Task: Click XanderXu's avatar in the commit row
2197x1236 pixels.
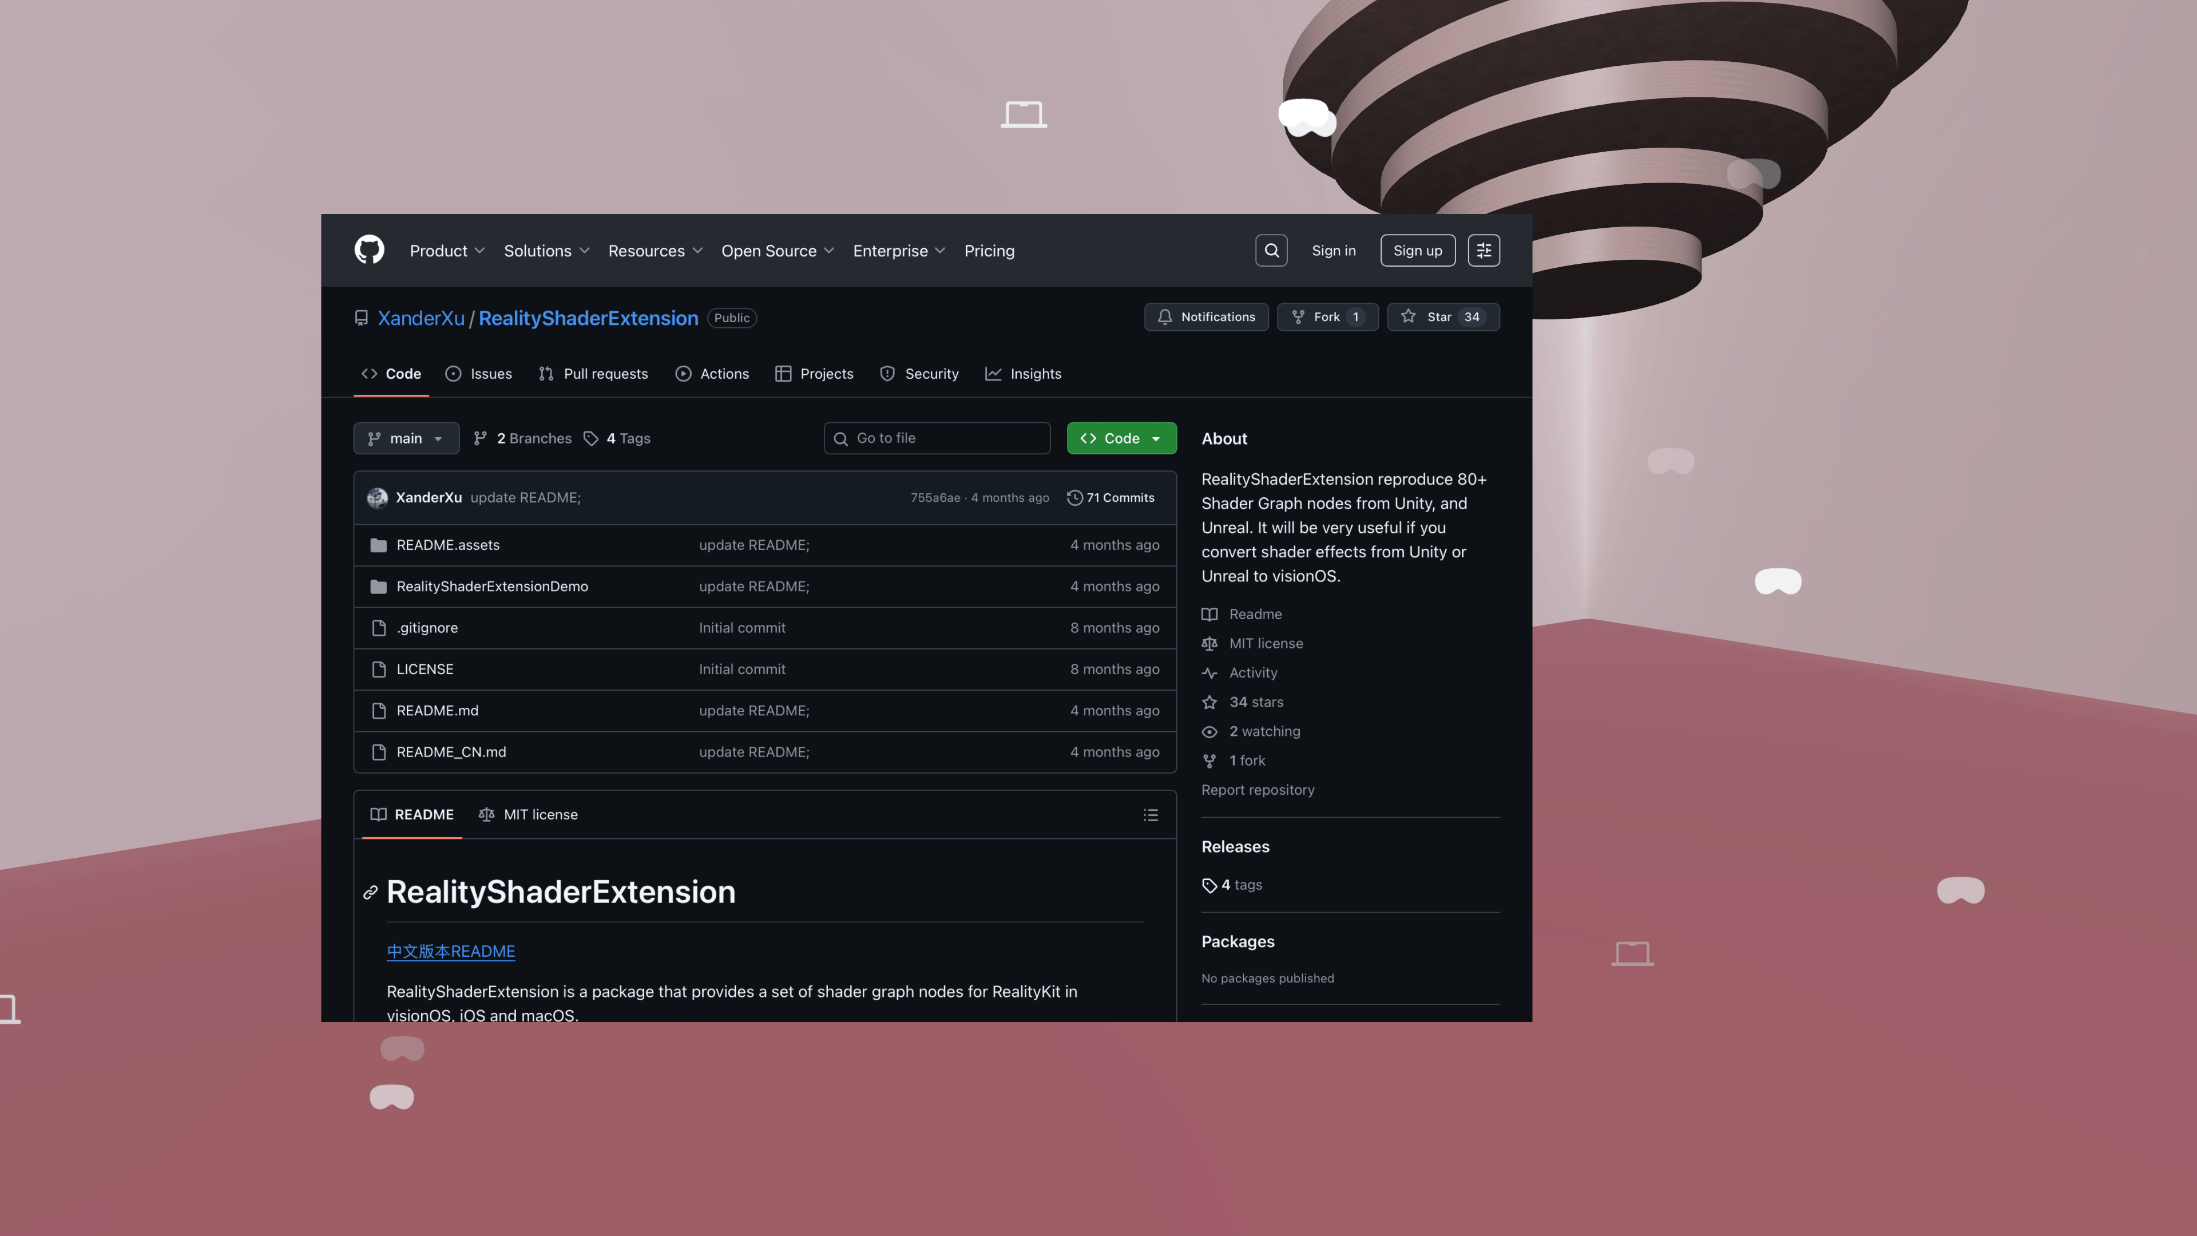Action: point(377,497)
